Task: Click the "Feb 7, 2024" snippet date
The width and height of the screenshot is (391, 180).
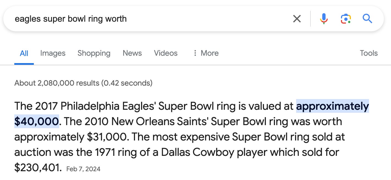Action: click(x=83, y=169)
